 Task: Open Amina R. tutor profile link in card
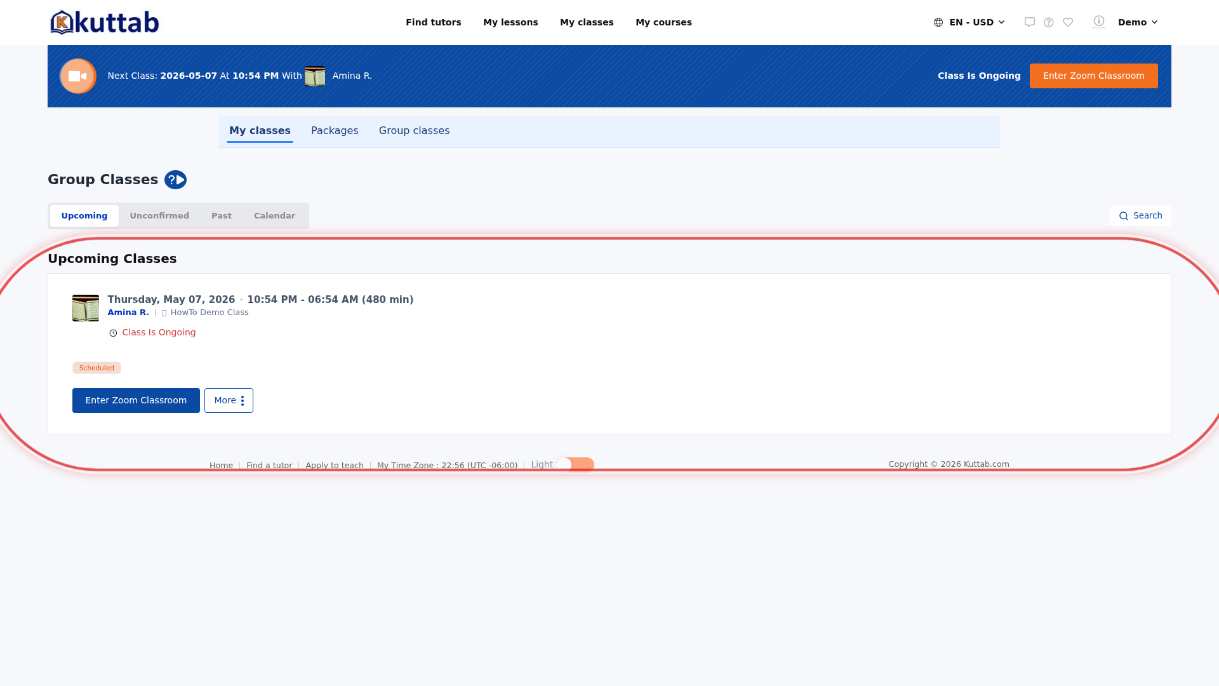[128, 313]
